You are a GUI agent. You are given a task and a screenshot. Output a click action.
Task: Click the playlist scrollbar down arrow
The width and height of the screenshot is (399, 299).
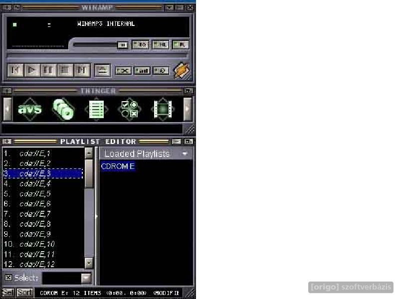pos(89,263)
